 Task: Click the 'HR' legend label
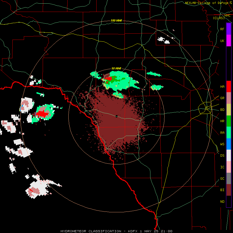pos(222,121)
